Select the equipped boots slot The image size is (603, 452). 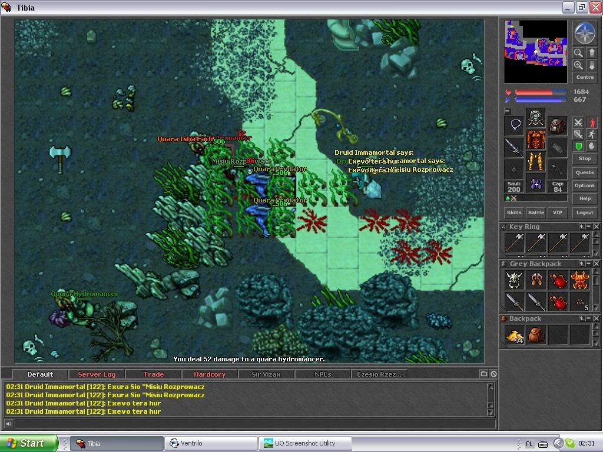[536, 184]
